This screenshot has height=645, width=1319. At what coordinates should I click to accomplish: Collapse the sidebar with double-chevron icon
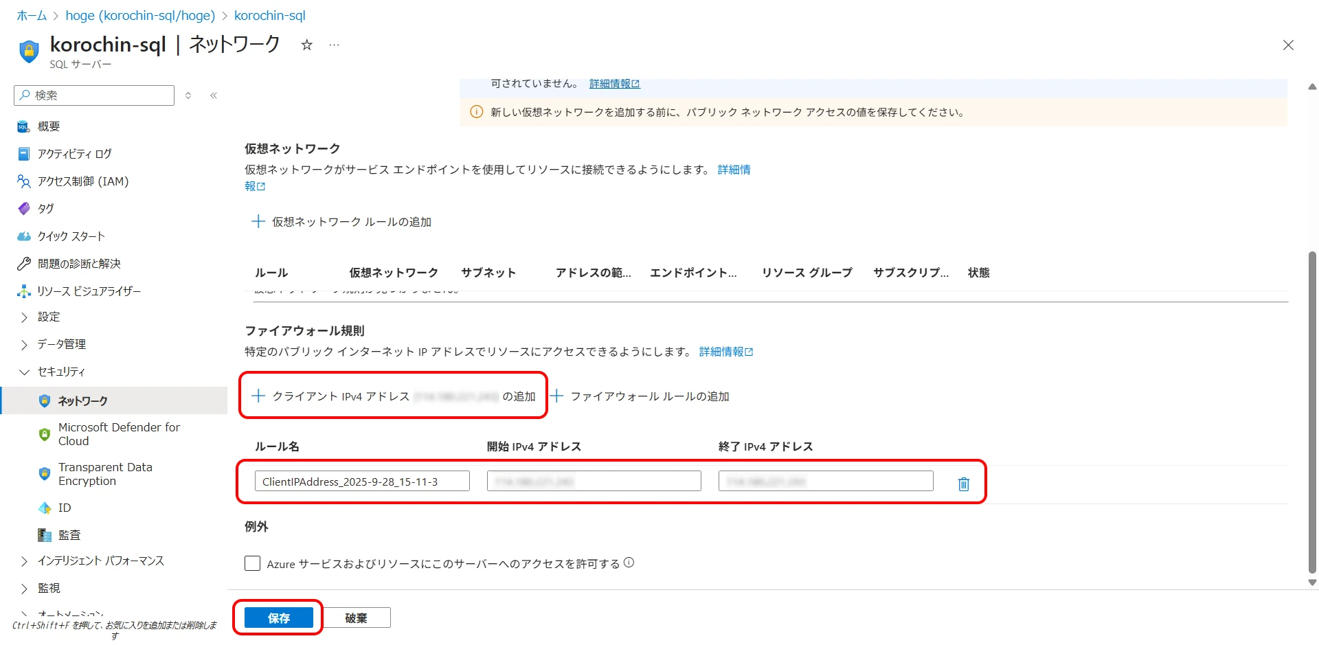click(x=214, y=95)
